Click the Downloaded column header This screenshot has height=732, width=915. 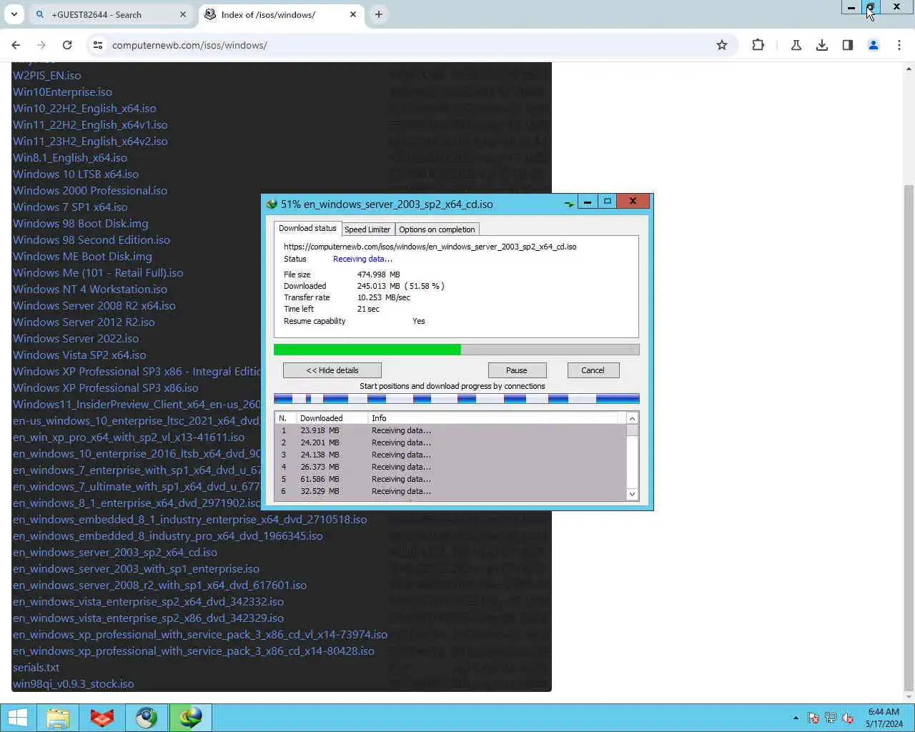[x=332, y=418]
